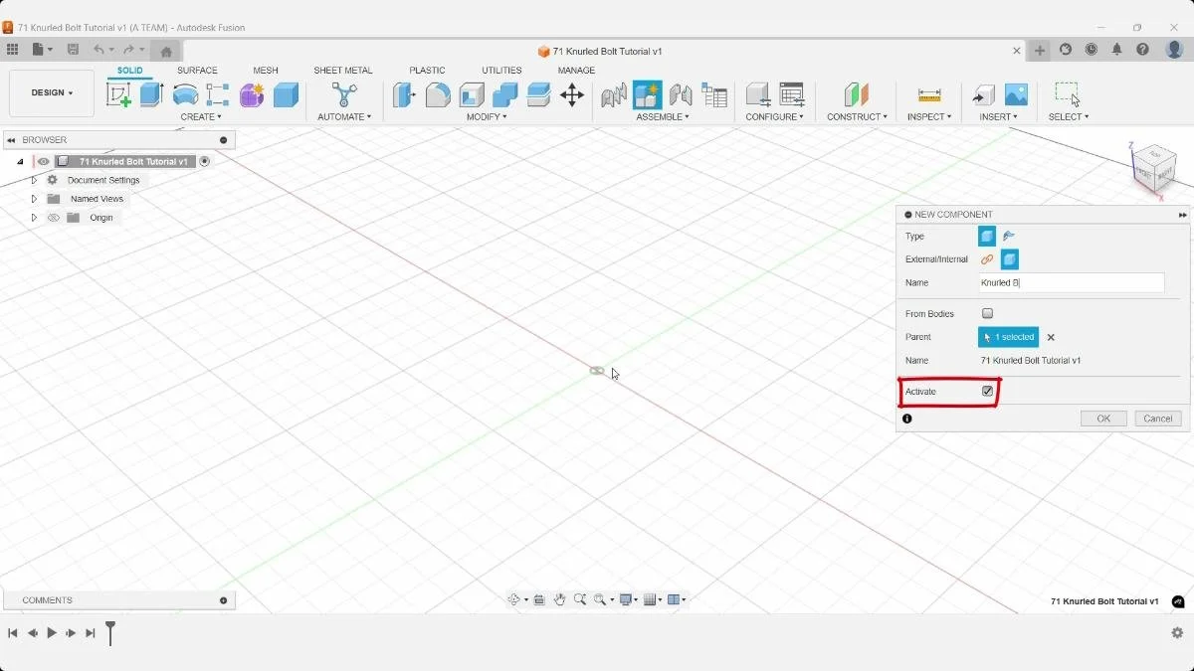
Task: Open the CREATE dropdown menu
Action: pos(202,117)
